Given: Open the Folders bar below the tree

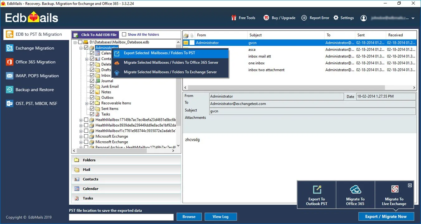Looking at the screenshot, I should click(x=126, y=160).
